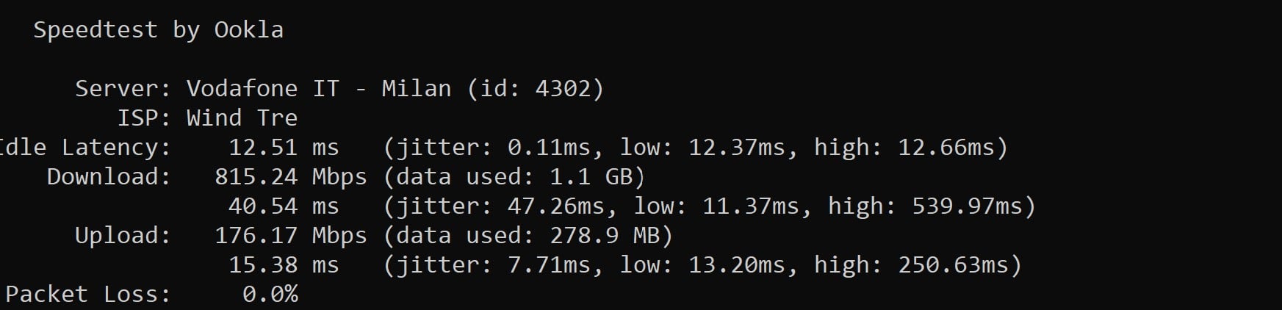
Task: Select the 815.24 Mbps download speed
Action: point(290,177)
